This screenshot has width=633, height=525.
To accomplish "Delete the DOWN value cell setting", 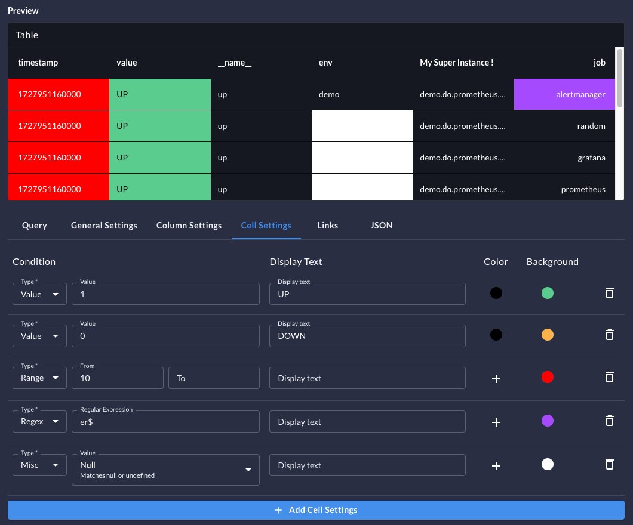I will pyautogui.click(x=610, y=335).
